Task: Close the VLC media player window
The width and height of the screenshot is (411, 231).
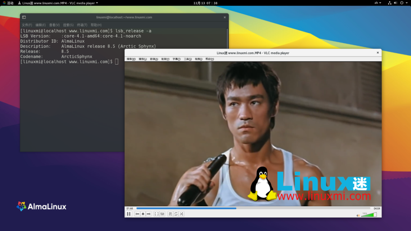Action: click(x=378, y=52)
